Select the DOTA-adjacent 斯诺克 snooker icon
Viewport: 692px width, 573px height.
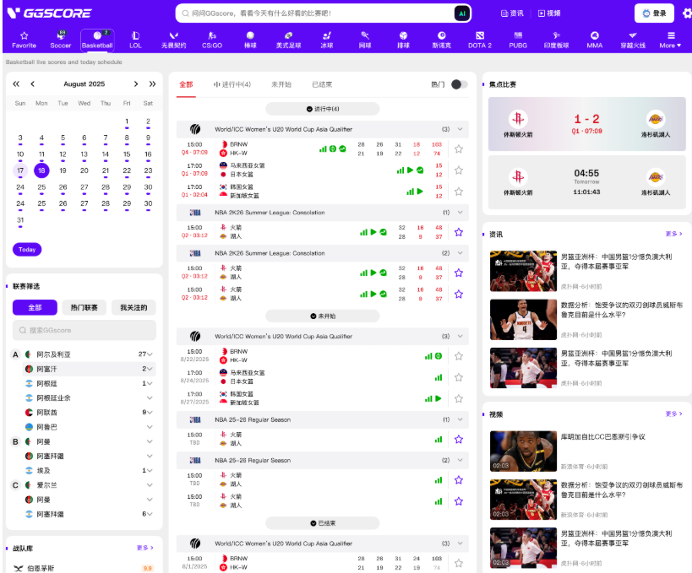click(441, 35)
